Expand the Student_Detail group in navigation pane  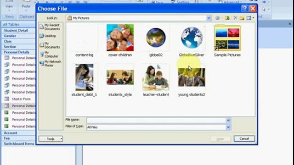[18, 30]
